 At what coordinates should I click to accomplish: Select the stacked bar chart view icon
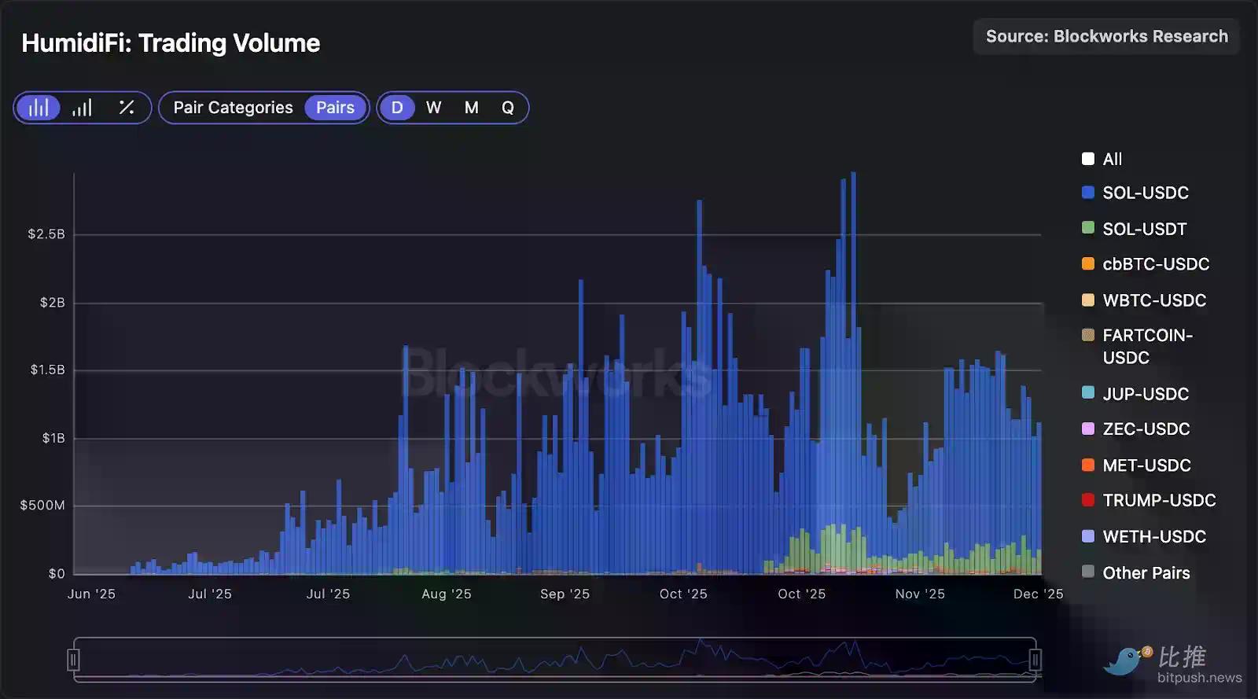click(x=38, y=108)
